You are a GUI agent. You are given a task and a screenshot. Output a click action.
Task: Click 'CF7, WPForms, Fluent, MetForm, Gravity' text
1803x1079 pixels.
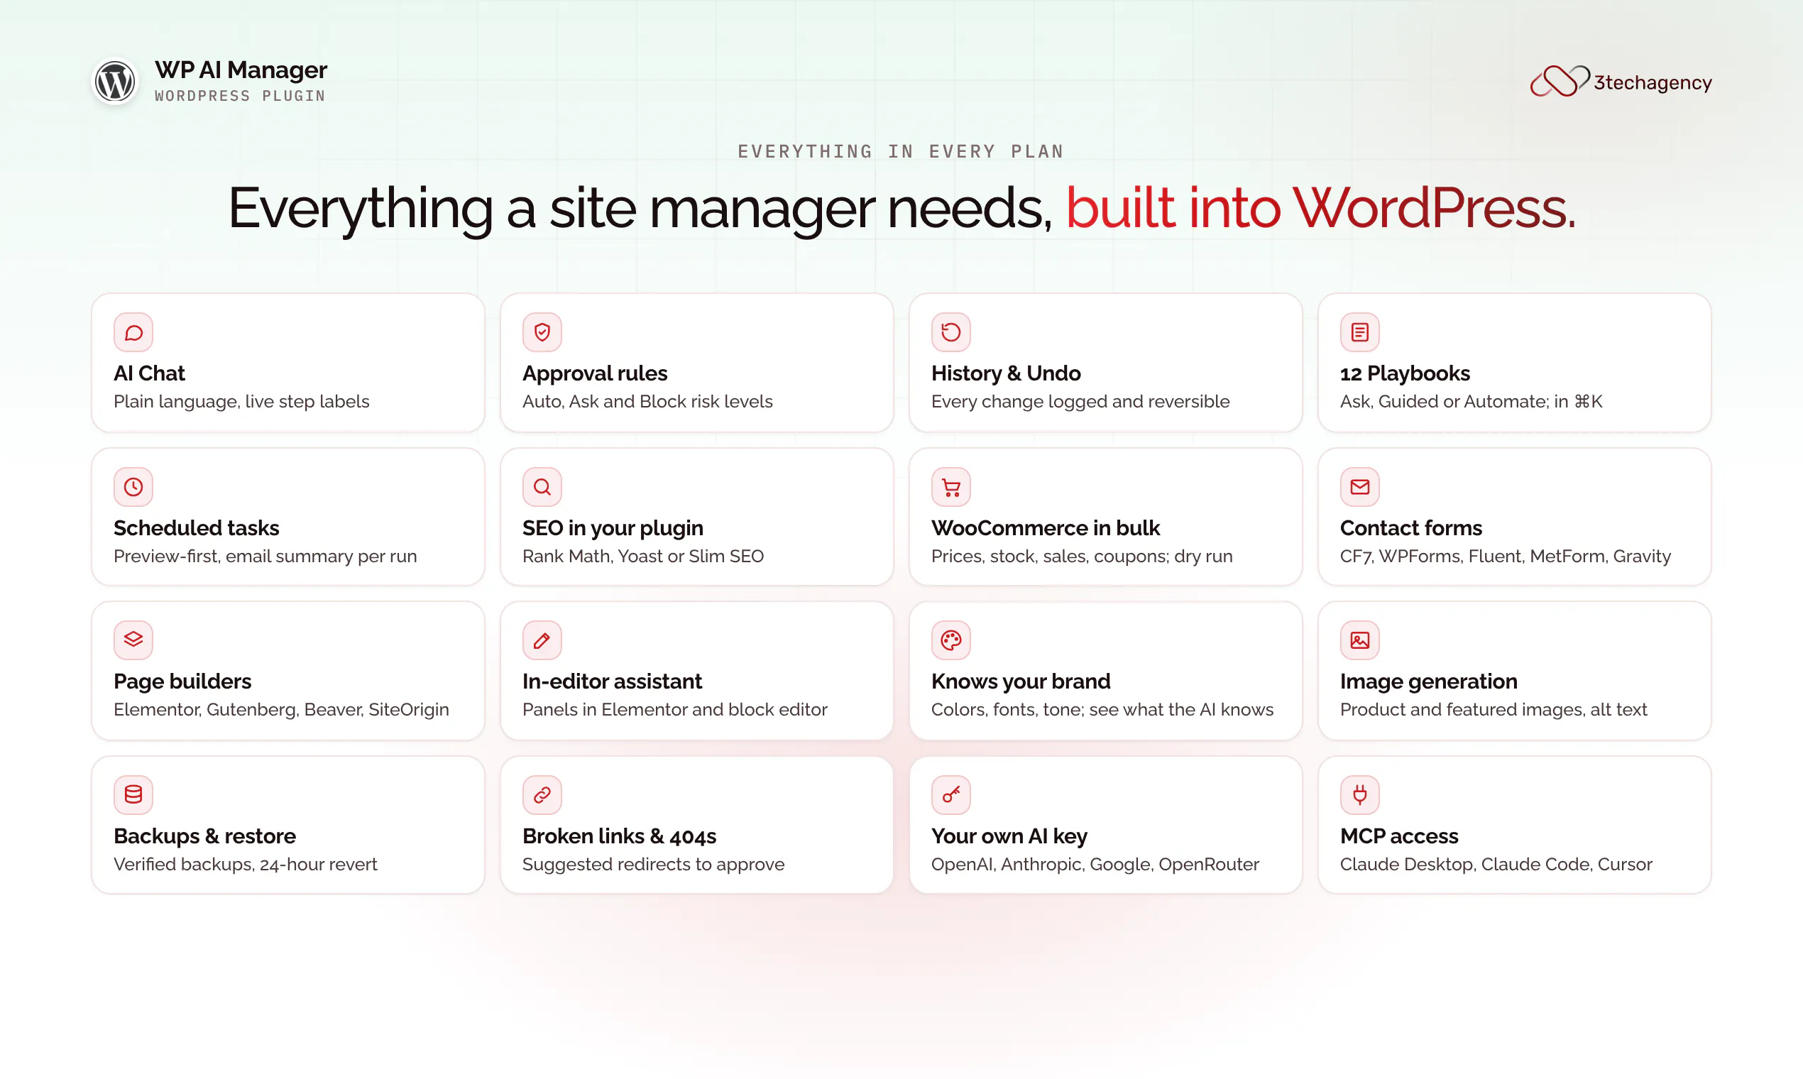coord(1505,557)
